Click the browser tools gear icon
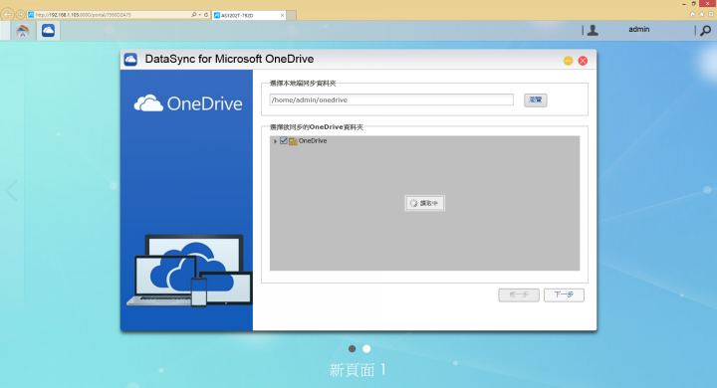717x388 pixels. pos(711,14)
